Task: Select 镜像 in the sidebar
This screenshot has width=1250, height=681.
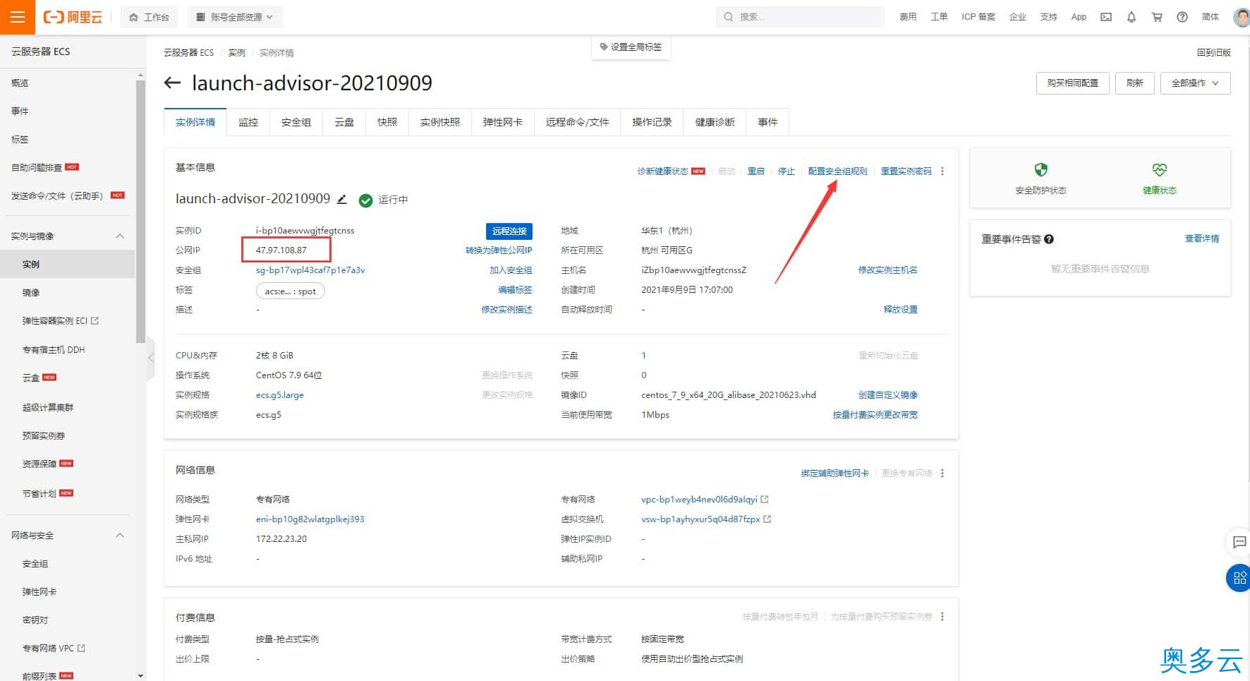Action: point(31,293)
